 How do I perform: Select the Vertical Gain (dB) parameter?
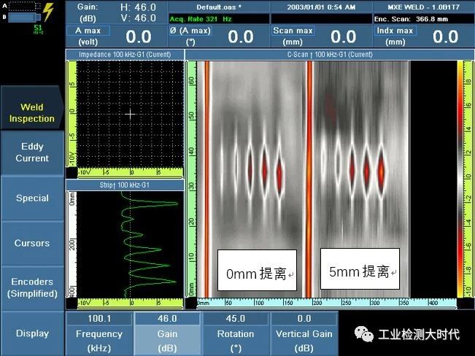point(304,333)
